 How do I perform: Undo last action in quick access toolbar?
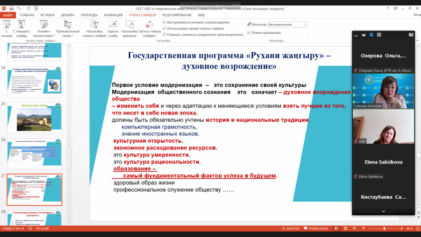tap(19, 9)
